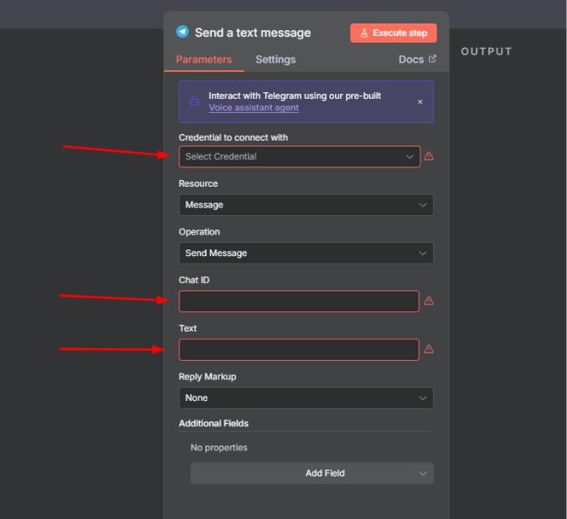Click the Telegram node icon
This screenshot has width=567, height=519.
pyautogui.click(x=183, y=32)
